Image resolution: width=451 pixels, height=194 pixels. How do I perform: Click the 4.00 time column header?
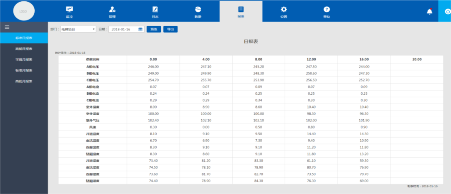(x=206, y=60)
